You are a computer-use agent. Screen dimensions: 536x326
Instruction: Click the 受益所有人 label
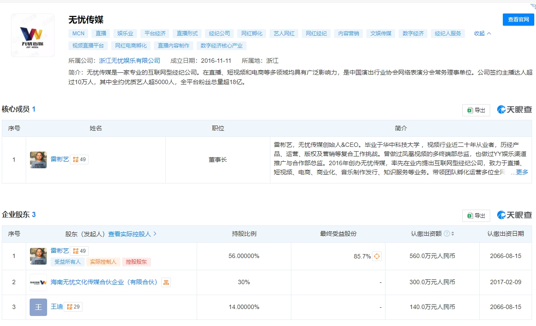click(68, 262)
